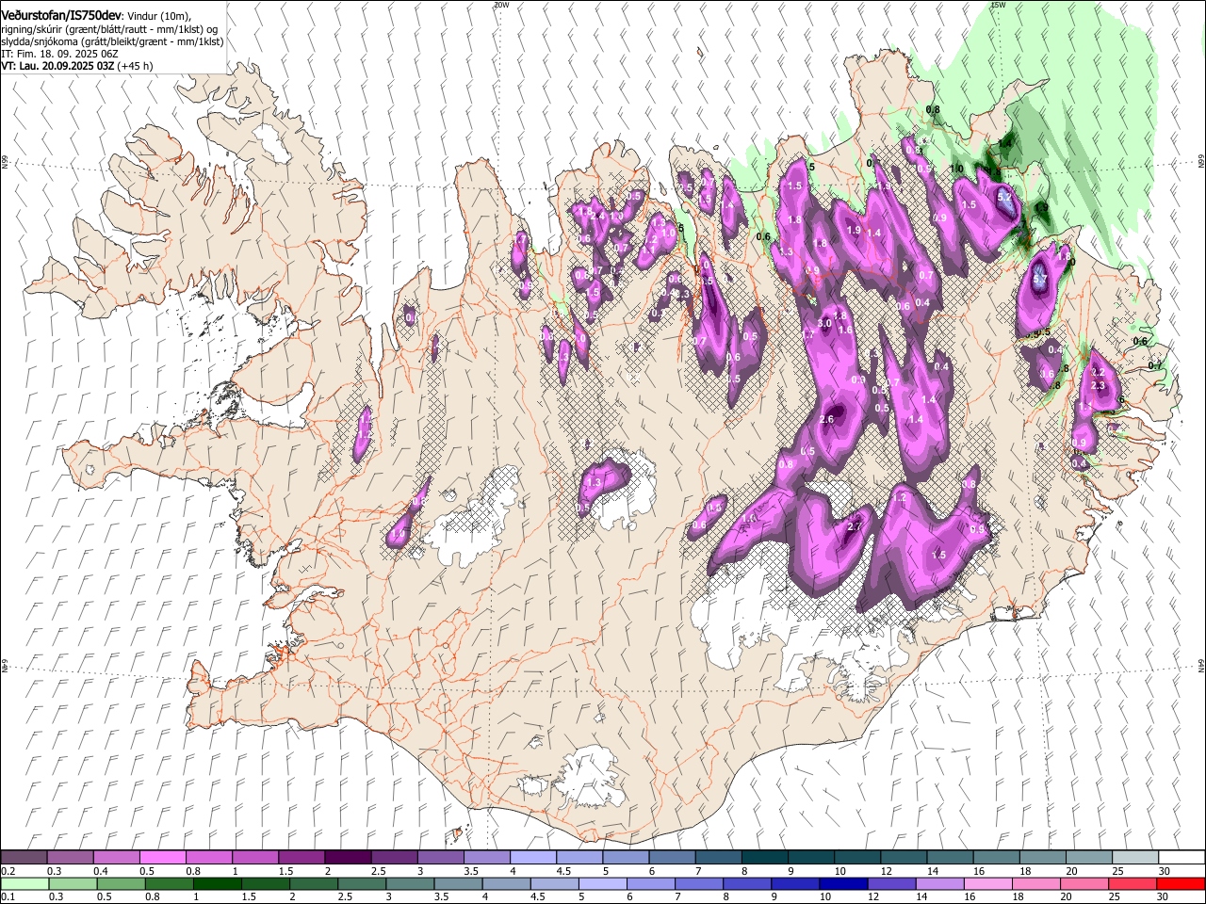
Task: Click the '15W' longitude label
Action: pyautogui.click(x=999, y=5)
